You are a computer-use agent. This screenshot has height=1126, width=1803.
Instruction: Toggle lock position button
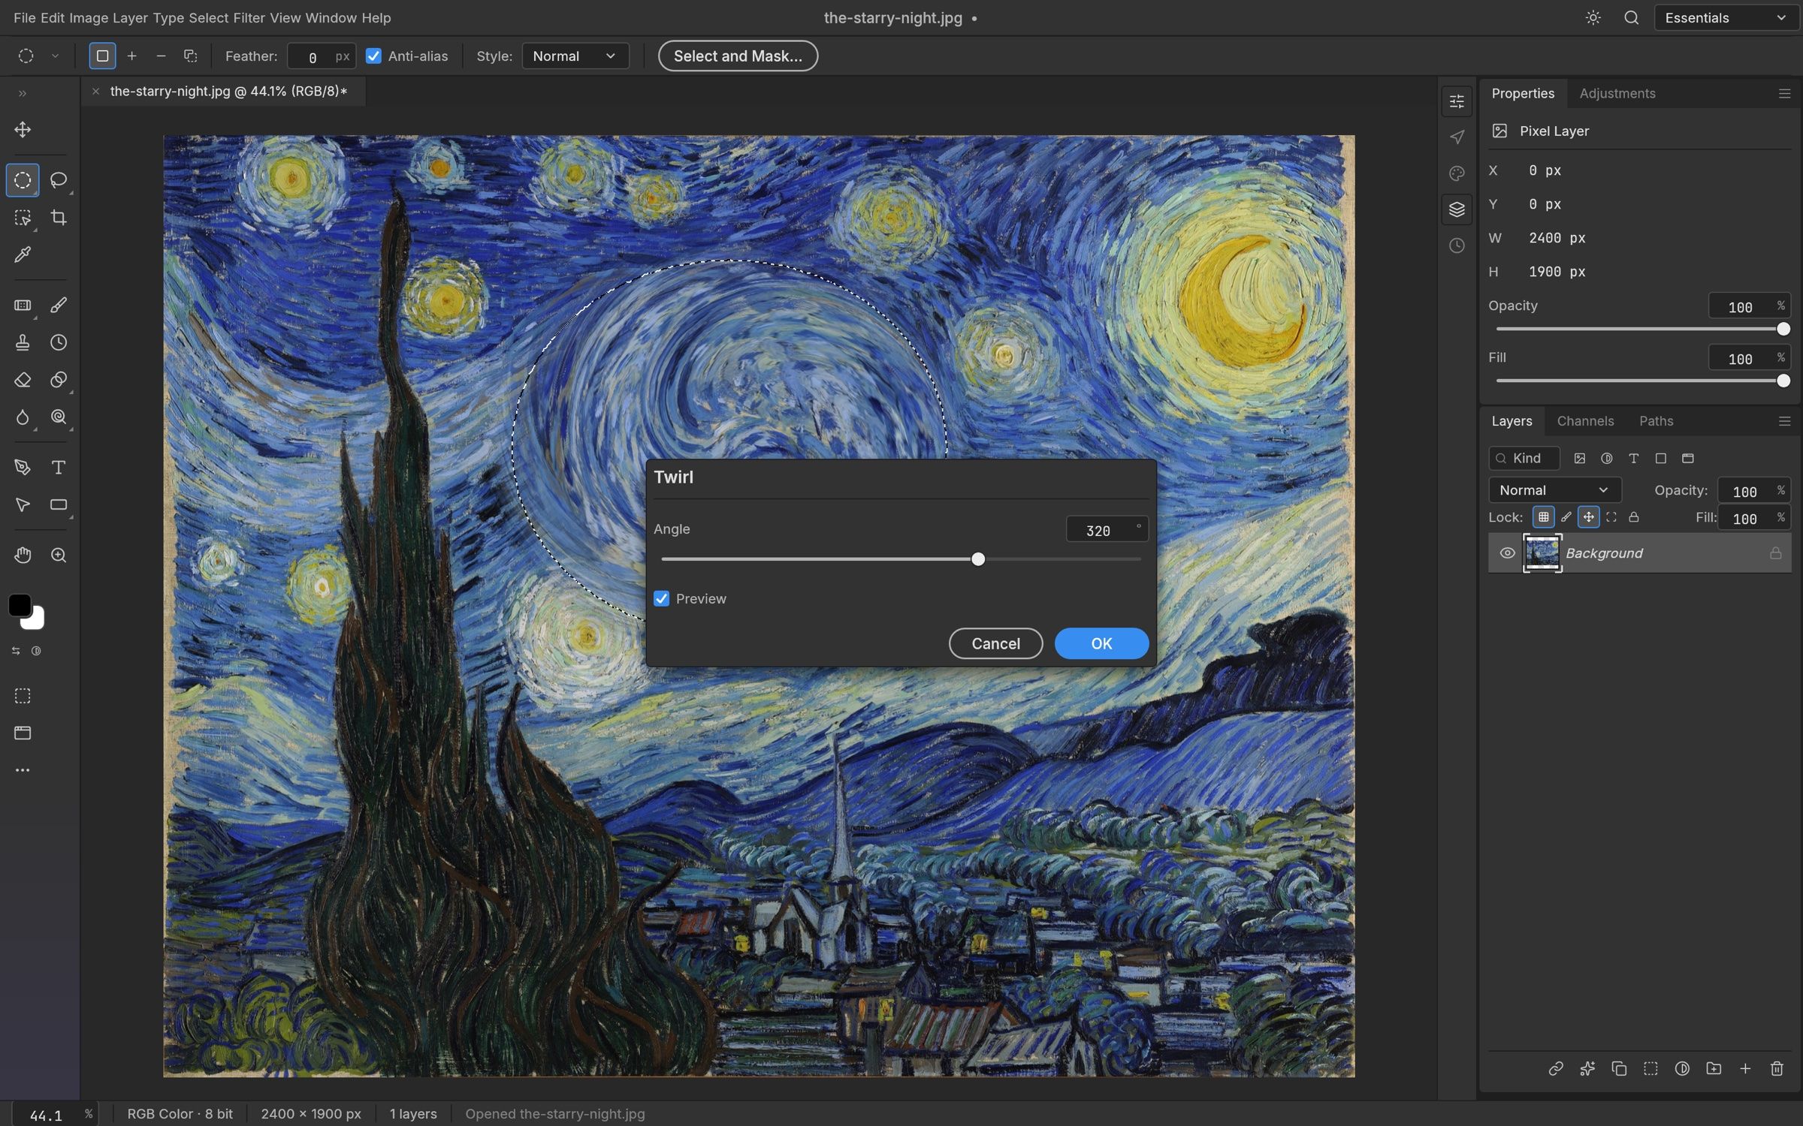click(x=1588, y=517)
